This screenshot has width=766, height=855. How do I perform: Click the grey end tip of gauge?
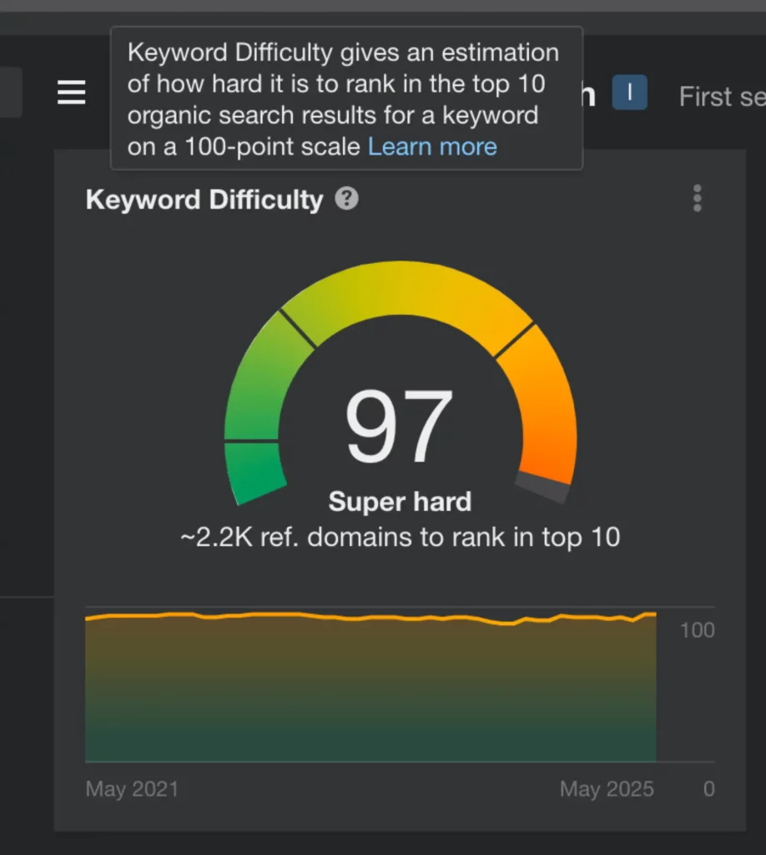(542, 488)
